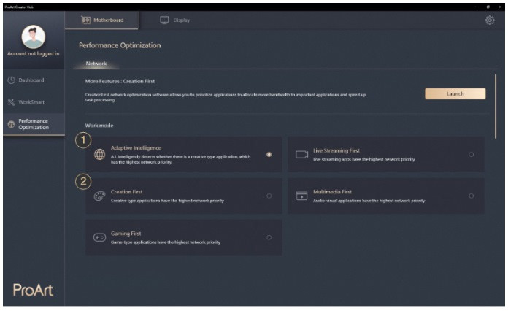This screenshot has width=508, height=311.
Task: Select the Live Streaming First radio button
Action: (471, 155)
